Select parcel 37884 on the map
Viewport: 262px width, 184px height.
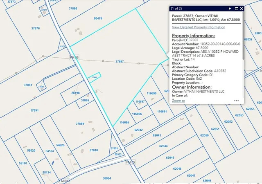[80, 124]
